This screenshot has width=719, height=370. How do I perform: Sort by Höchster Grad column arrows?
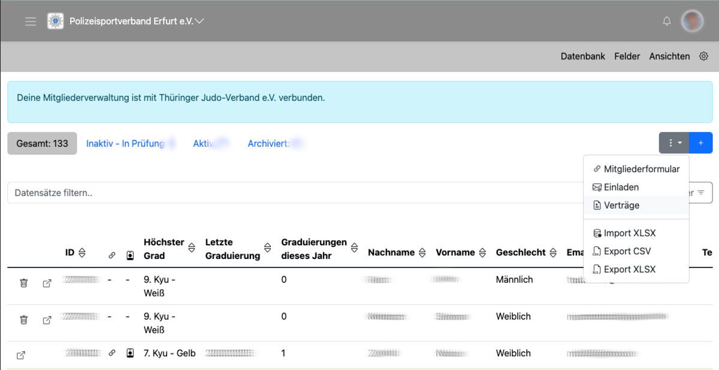pyautogui.click(x=192, y=248)
